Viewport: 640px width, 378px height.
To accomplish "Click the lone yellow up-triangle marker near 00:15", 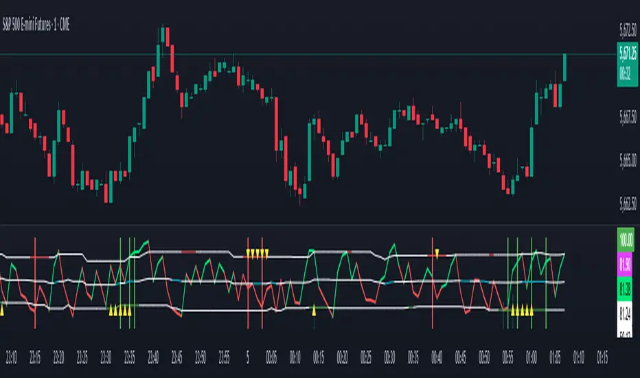I will point(314,310).
